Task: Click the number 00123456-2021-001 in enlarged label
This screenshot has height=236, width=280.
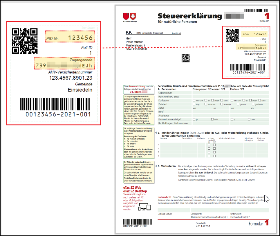Action: coord(58,114)
